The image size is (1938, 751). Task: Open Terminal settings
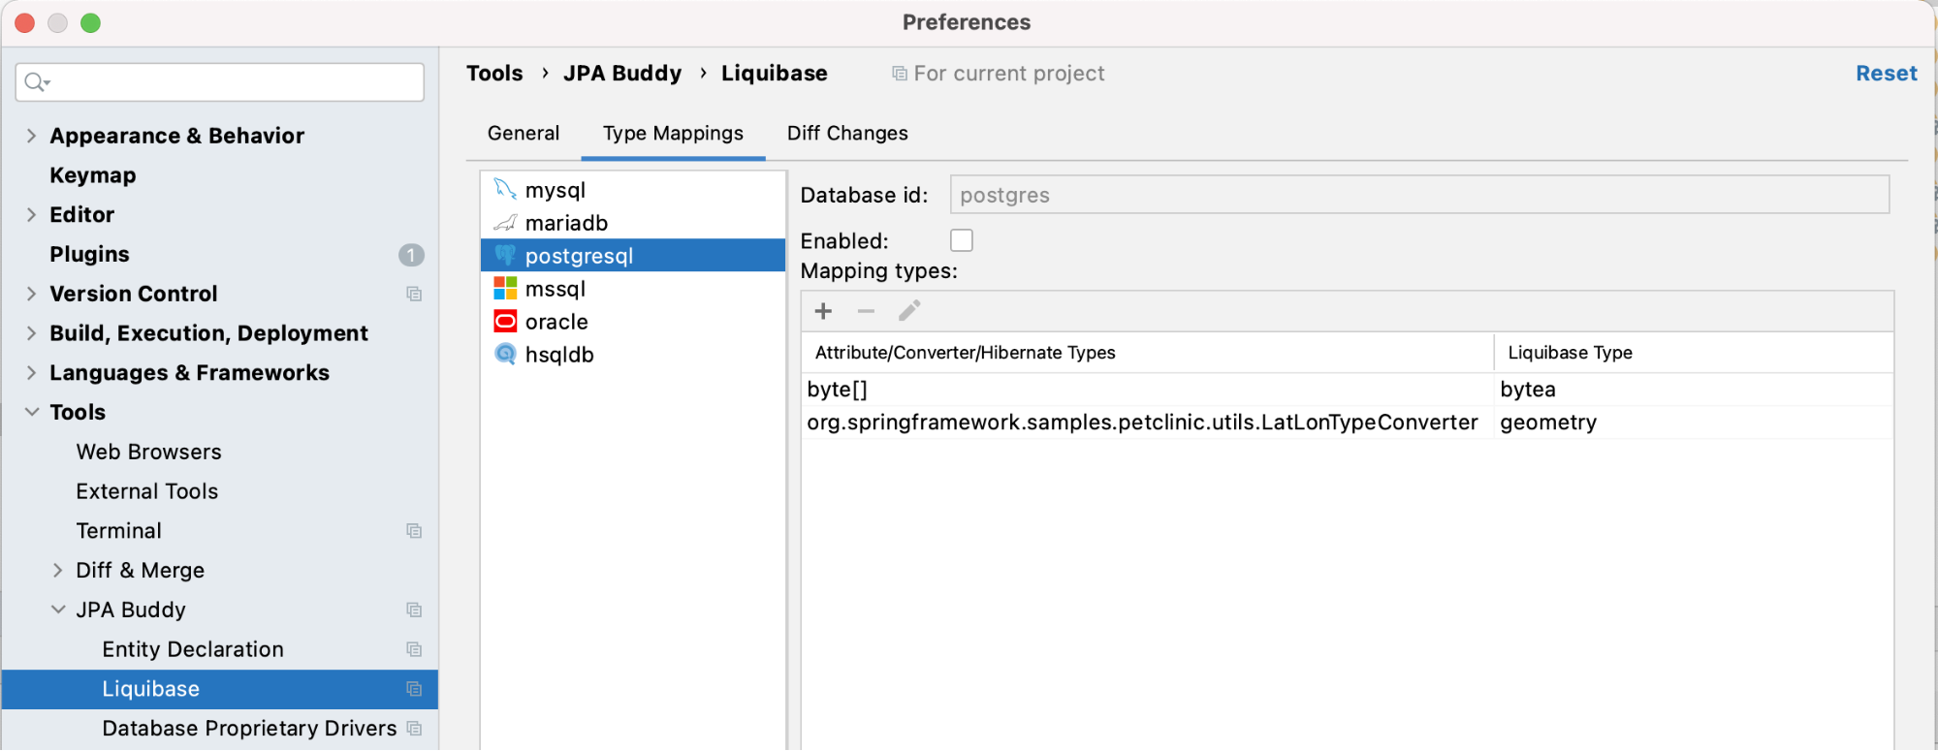118,531
